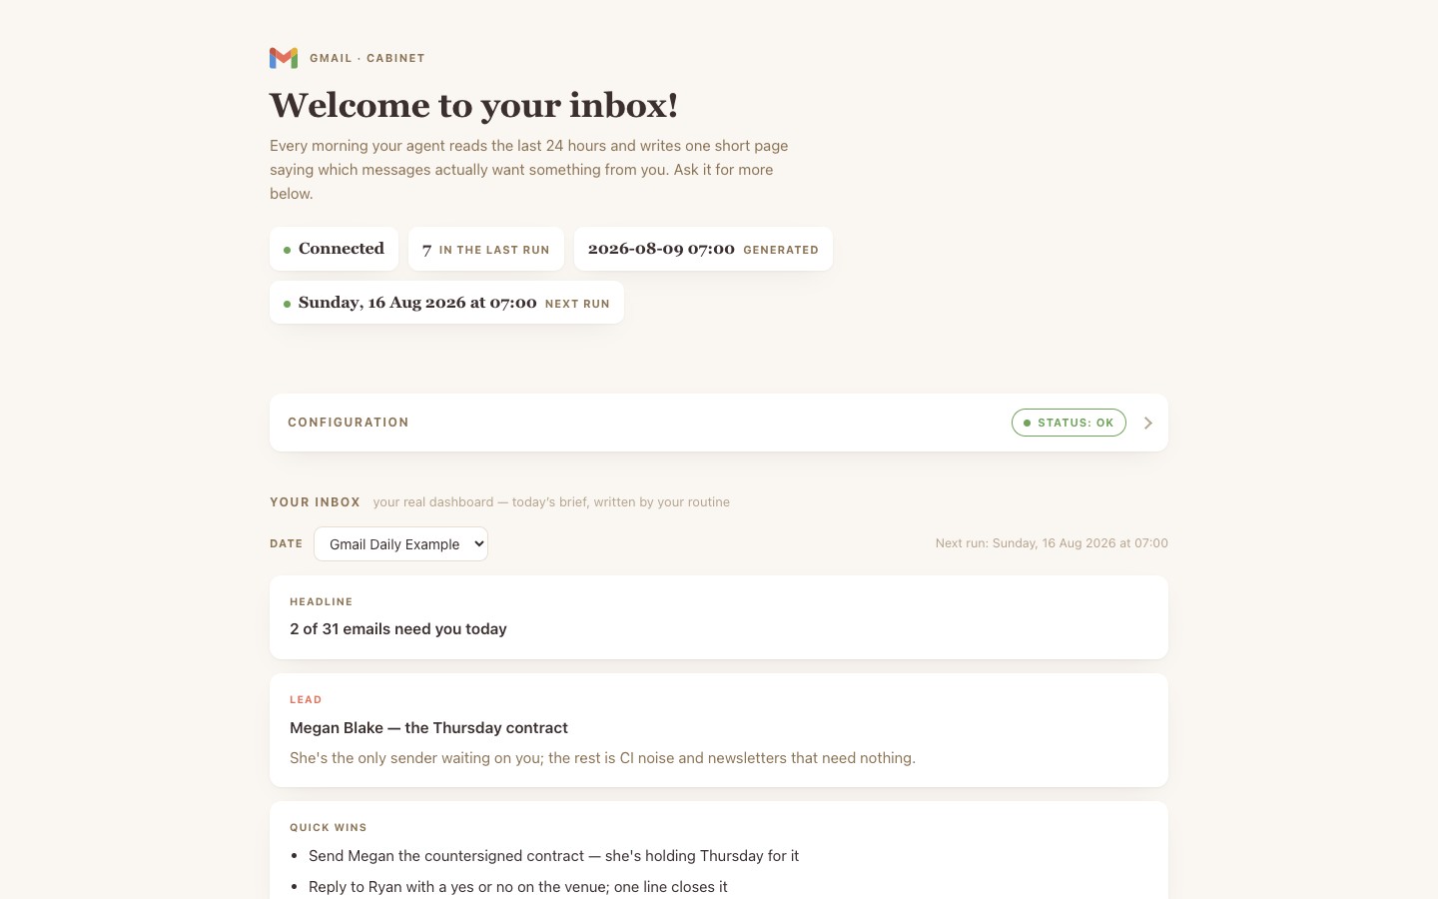Viewport: 1438px width, 899px height.
Task: Expand the Configuration chevron arrow
Action: click(x=1148, y=423)
